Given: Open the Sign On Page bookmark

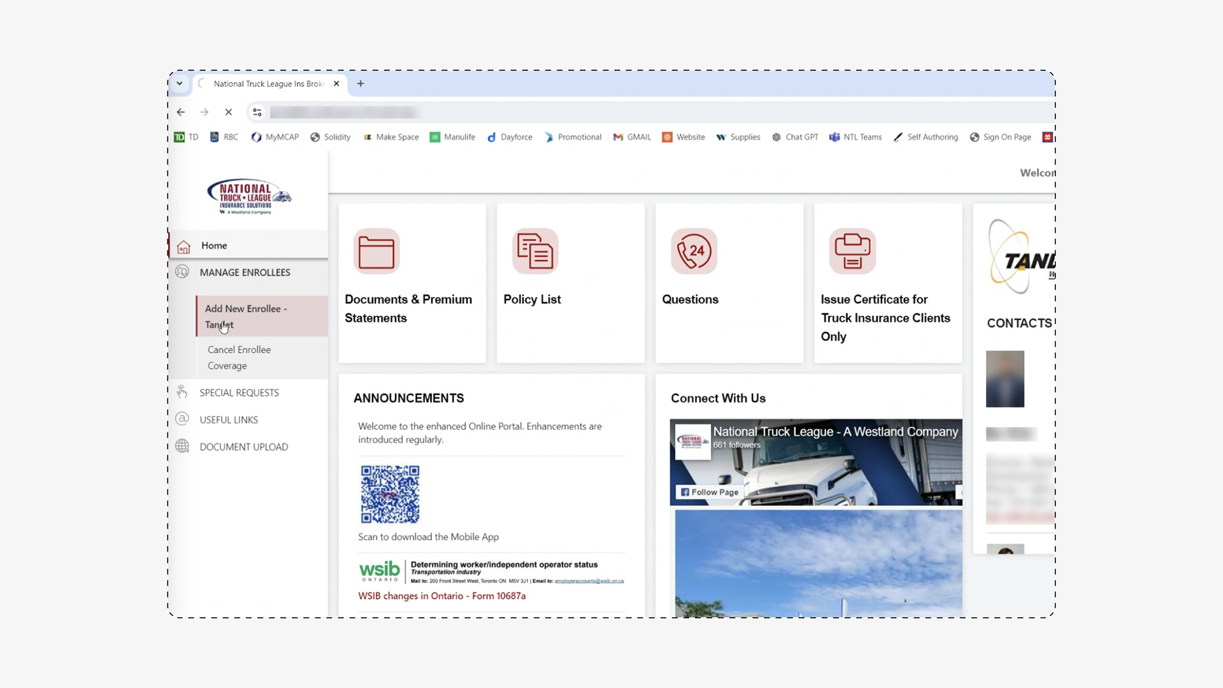Looking at the screenshot, I should click(x=1000, y=137).
